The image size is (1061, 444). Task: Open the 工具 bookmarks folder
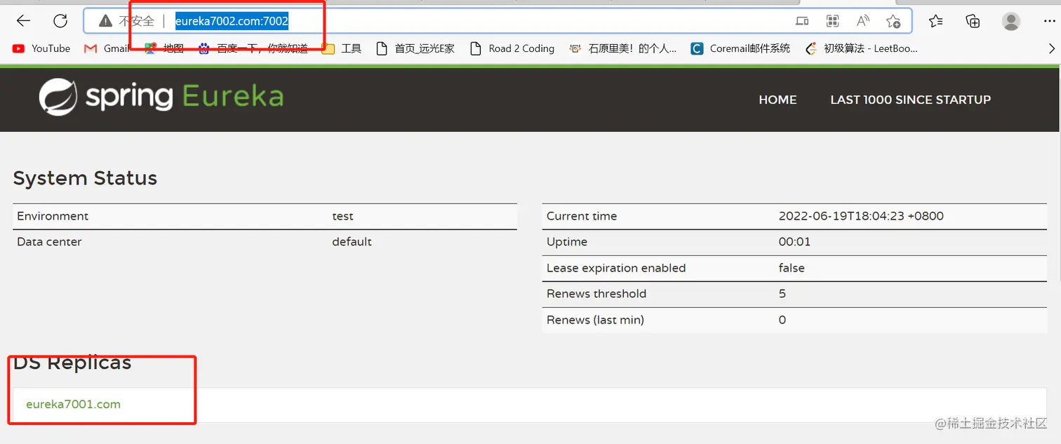342,48
